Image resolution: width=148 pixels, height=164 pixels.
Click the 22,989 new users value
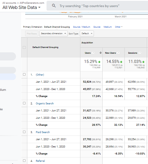tap(110, 118)
